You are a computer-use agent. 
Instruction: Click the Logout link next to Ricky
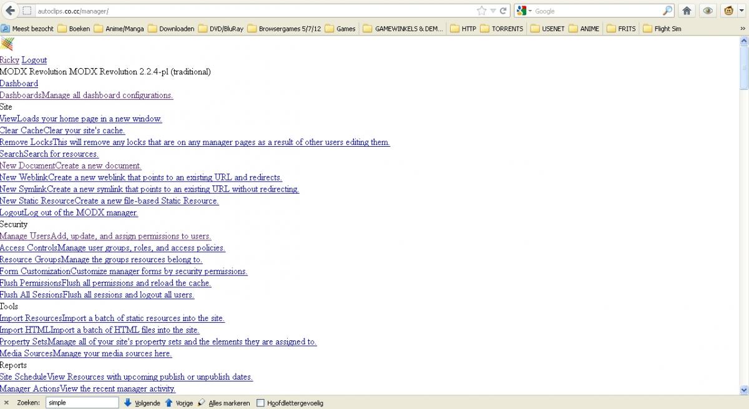[x=34, y=60]
